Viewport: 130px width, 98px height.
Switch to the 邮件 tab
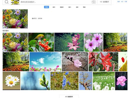54,7
